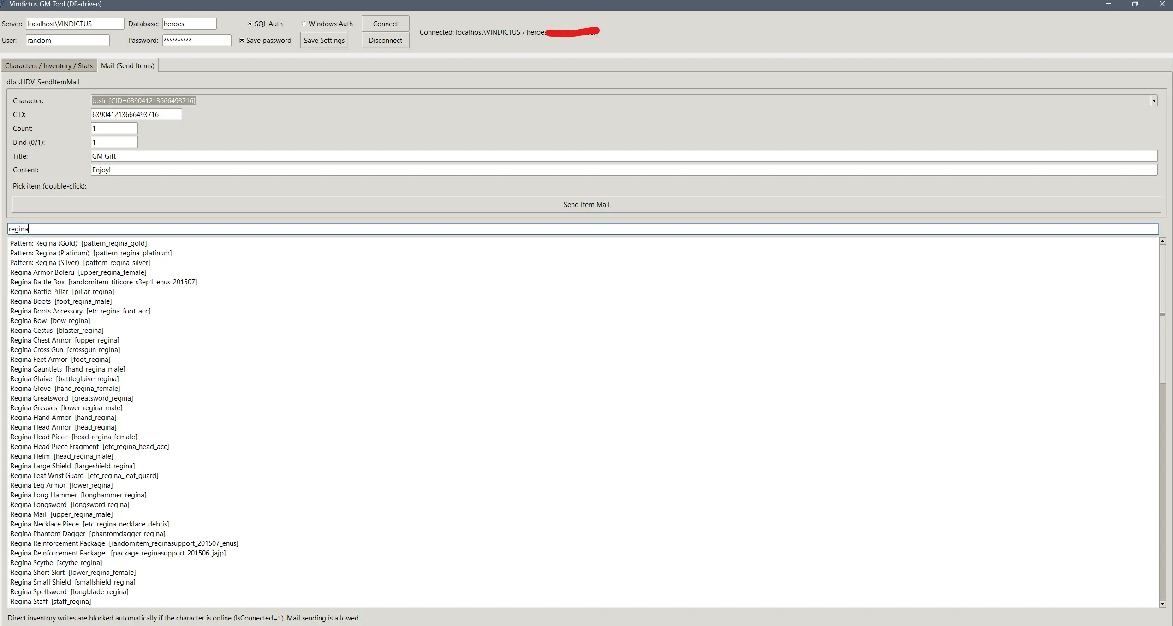The height and width of the screenshot is (626, 1173).
Task: Click the item list scrollbar up arrow
Action: point(1162,242)
